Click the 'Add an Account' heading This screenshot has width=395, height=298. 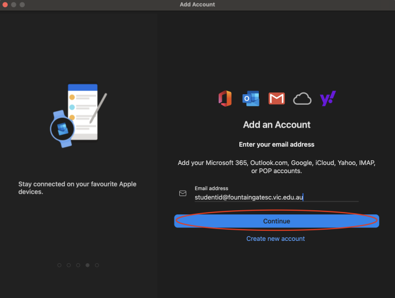click(x=276, y=125)
